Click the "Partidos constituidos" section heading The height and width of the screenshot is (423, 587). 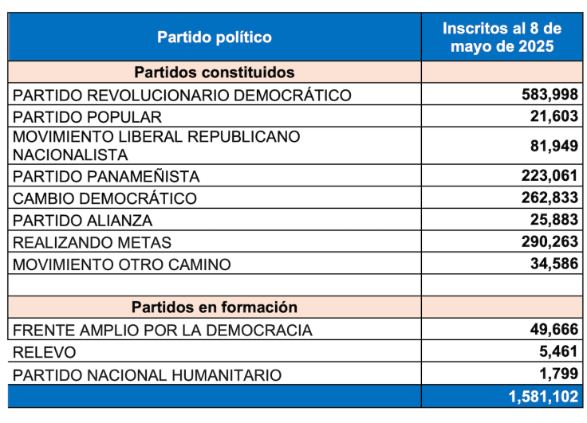click(x=214, y=72)
